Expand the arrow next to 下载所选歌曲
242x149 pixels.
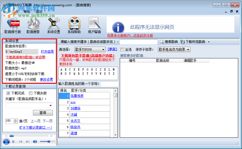coord(209,42)
